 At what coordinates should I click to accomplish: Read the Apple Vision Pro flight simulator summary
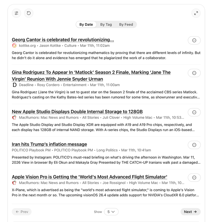pos(106,192)
